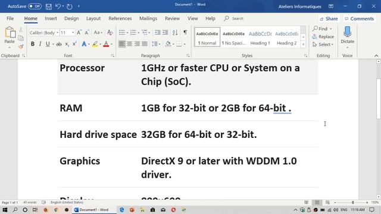Screen dimensions: 381x214
Task: Click the Dictate microphone icon
Action: coord(348,32)
